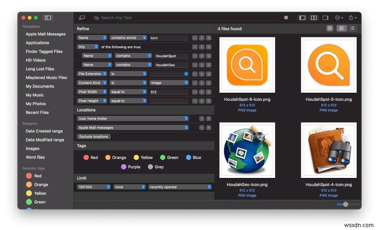Screen dimensions: 379x230
Task: Insert the Date Modified range snippet
Action: coord(45,140)
